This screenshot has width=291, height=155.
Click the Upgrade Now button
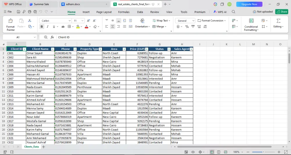(x=249, y=4)
